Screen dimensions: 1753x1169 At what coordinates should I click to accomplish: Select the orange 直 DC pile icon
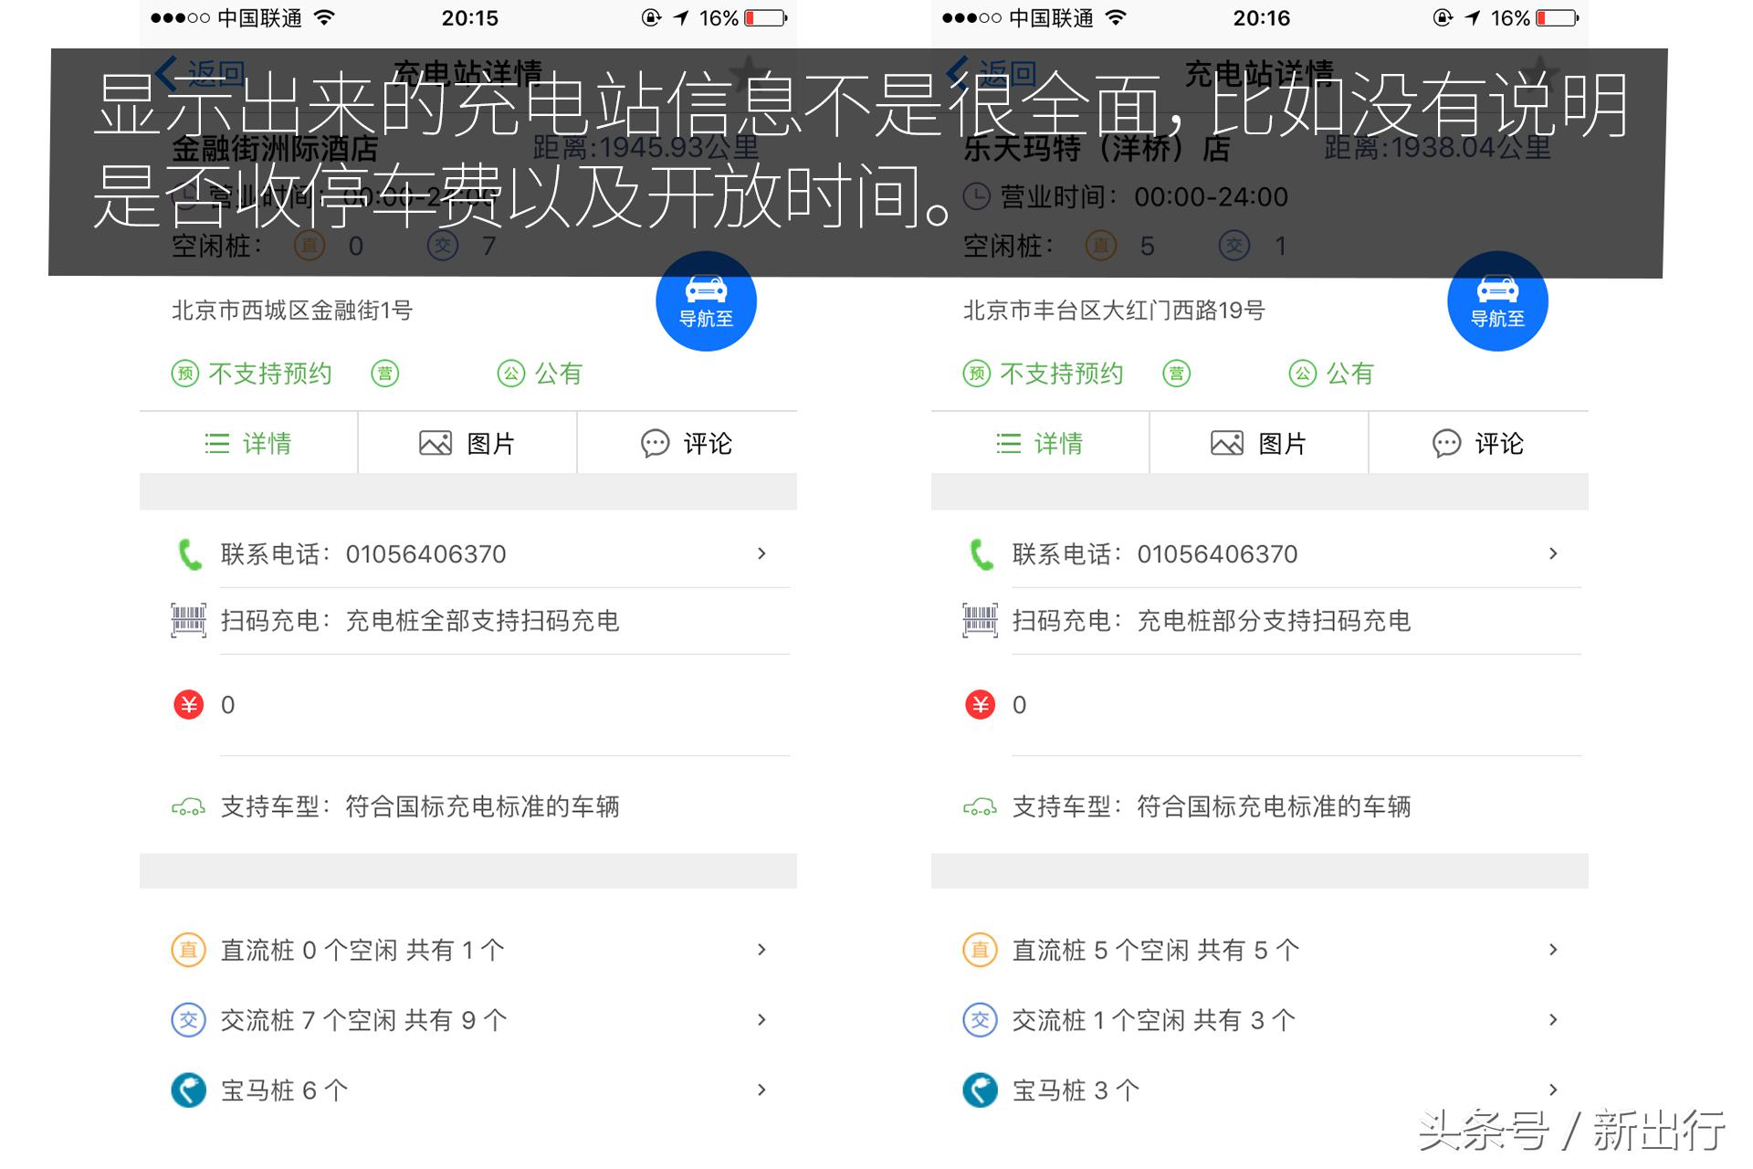tap(187, 950)
